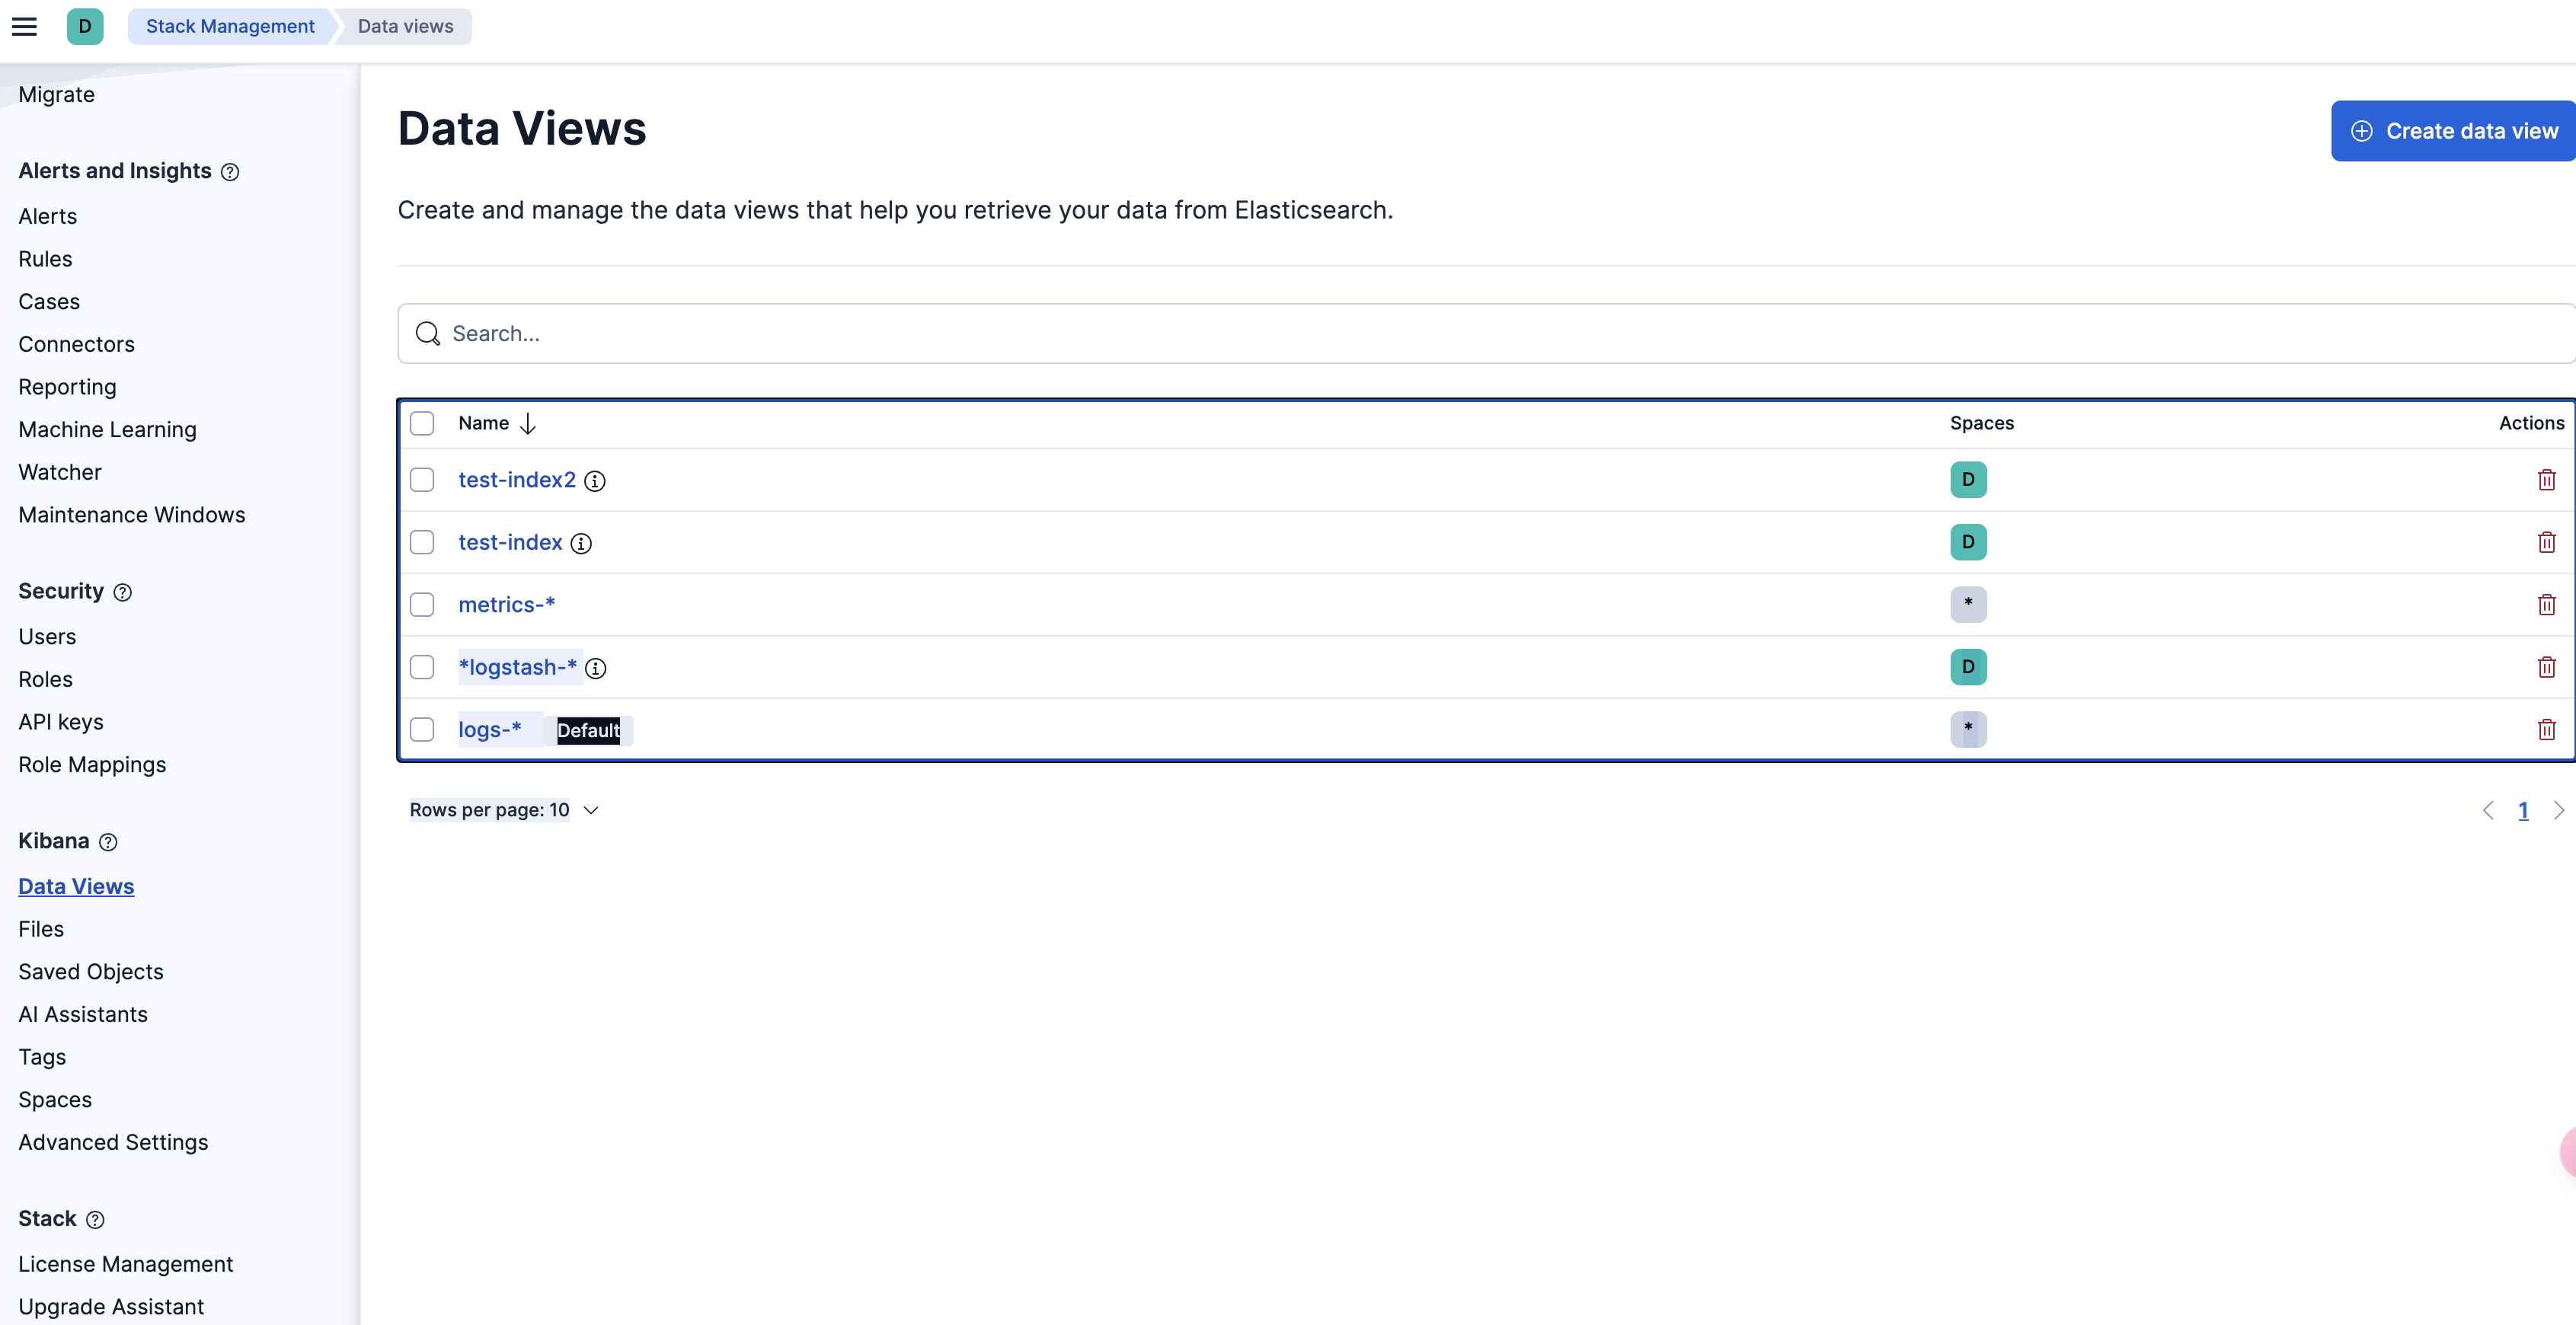The image size is (2576, 1325).
Task: Delete the test-index data view
Action: [2546, 542]
